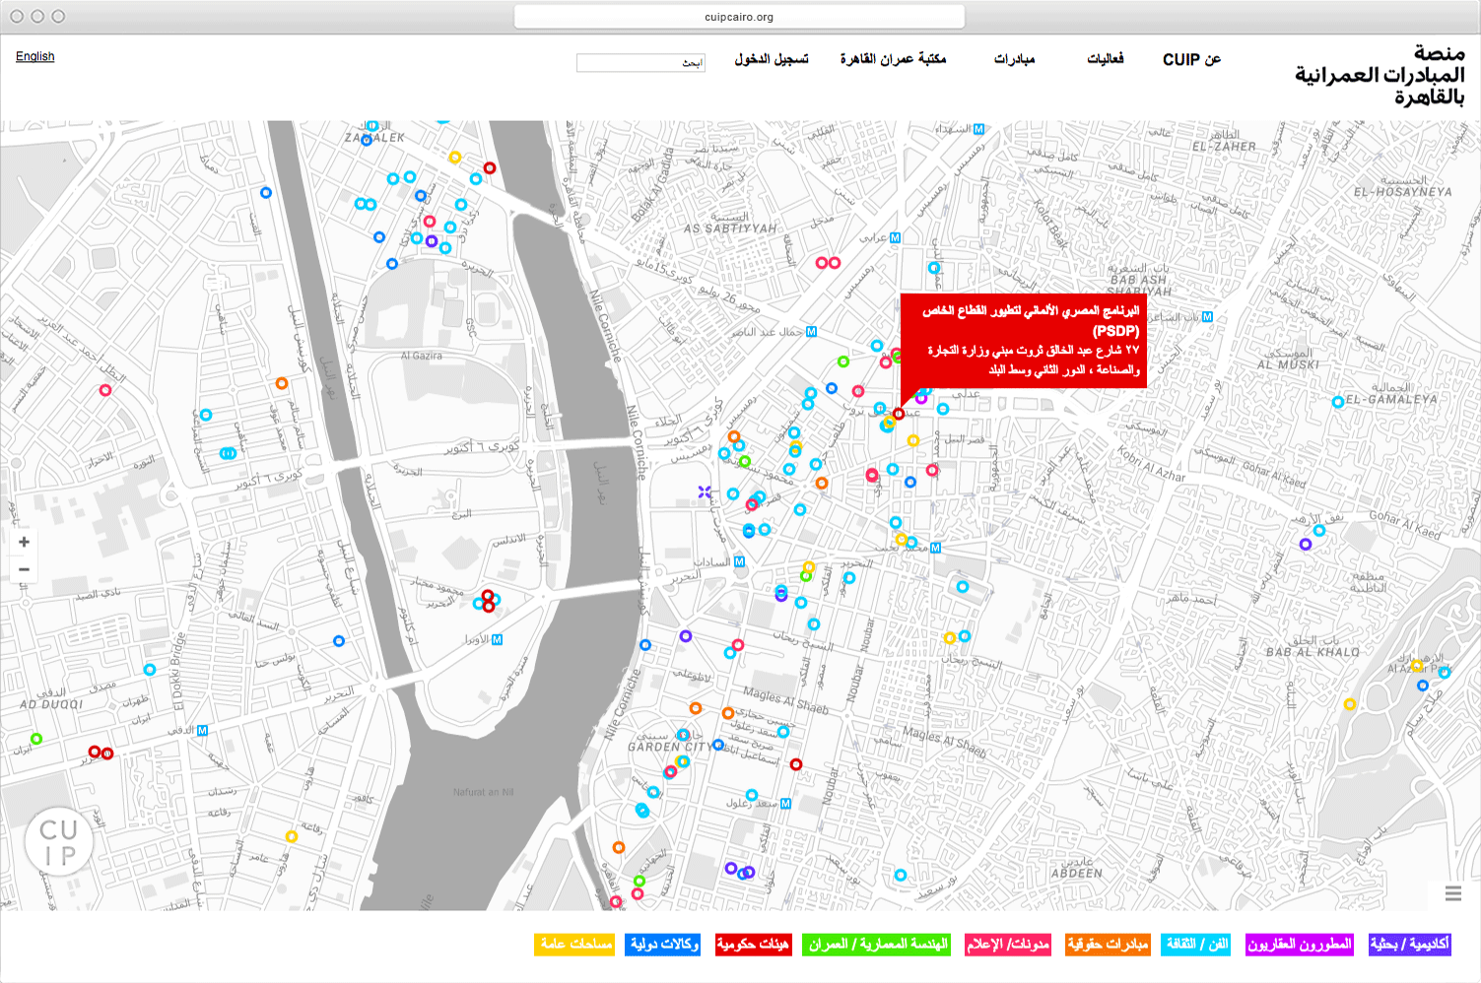Open the مبادرات menu item
Image resolution: width=1481 pixels, height=983 pixels.
pyautogui.click(x=1014, y=59)
